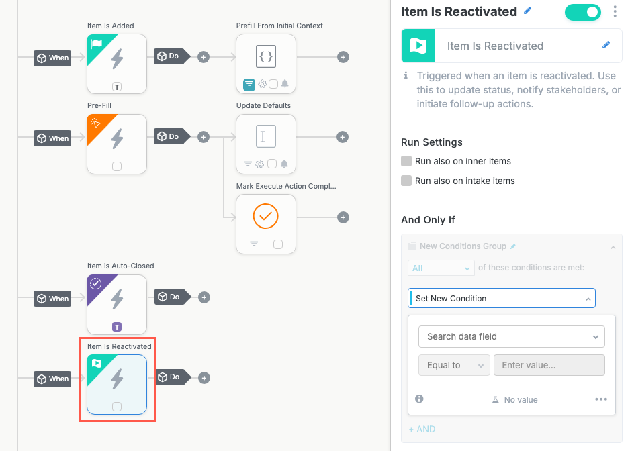Image resolution: width=630 pixels, height=451 pixels.
Task: Click the pencil icon beside Item Is Reactivated title
Action: click(528, 11)
